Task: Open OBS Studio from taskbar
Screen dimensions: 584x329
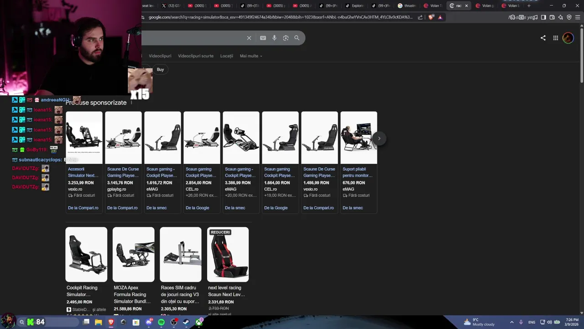Action: click(174, 322)
